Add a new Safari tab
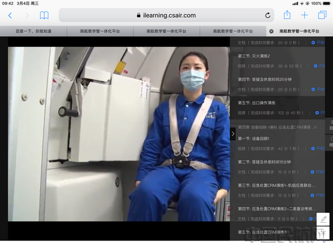 click(x=304, y=16)
